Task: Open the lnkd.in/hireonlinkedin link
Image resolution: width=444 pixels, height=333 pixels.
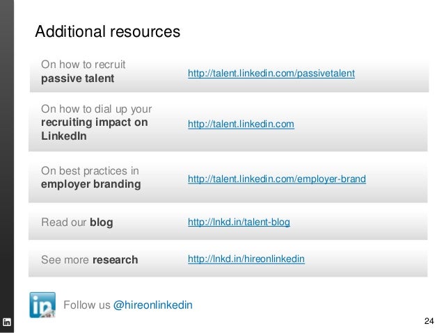Action: click(246, 259)
